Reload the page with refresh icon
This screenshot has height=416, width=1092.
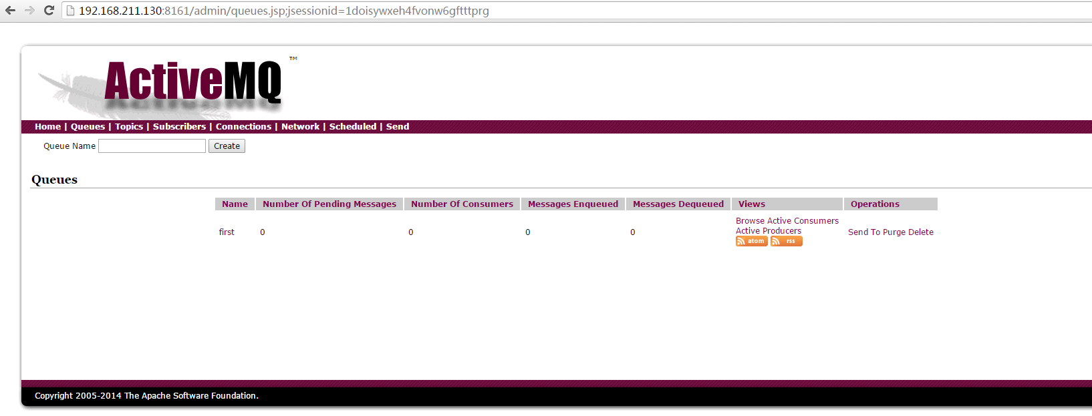[49, 11]
